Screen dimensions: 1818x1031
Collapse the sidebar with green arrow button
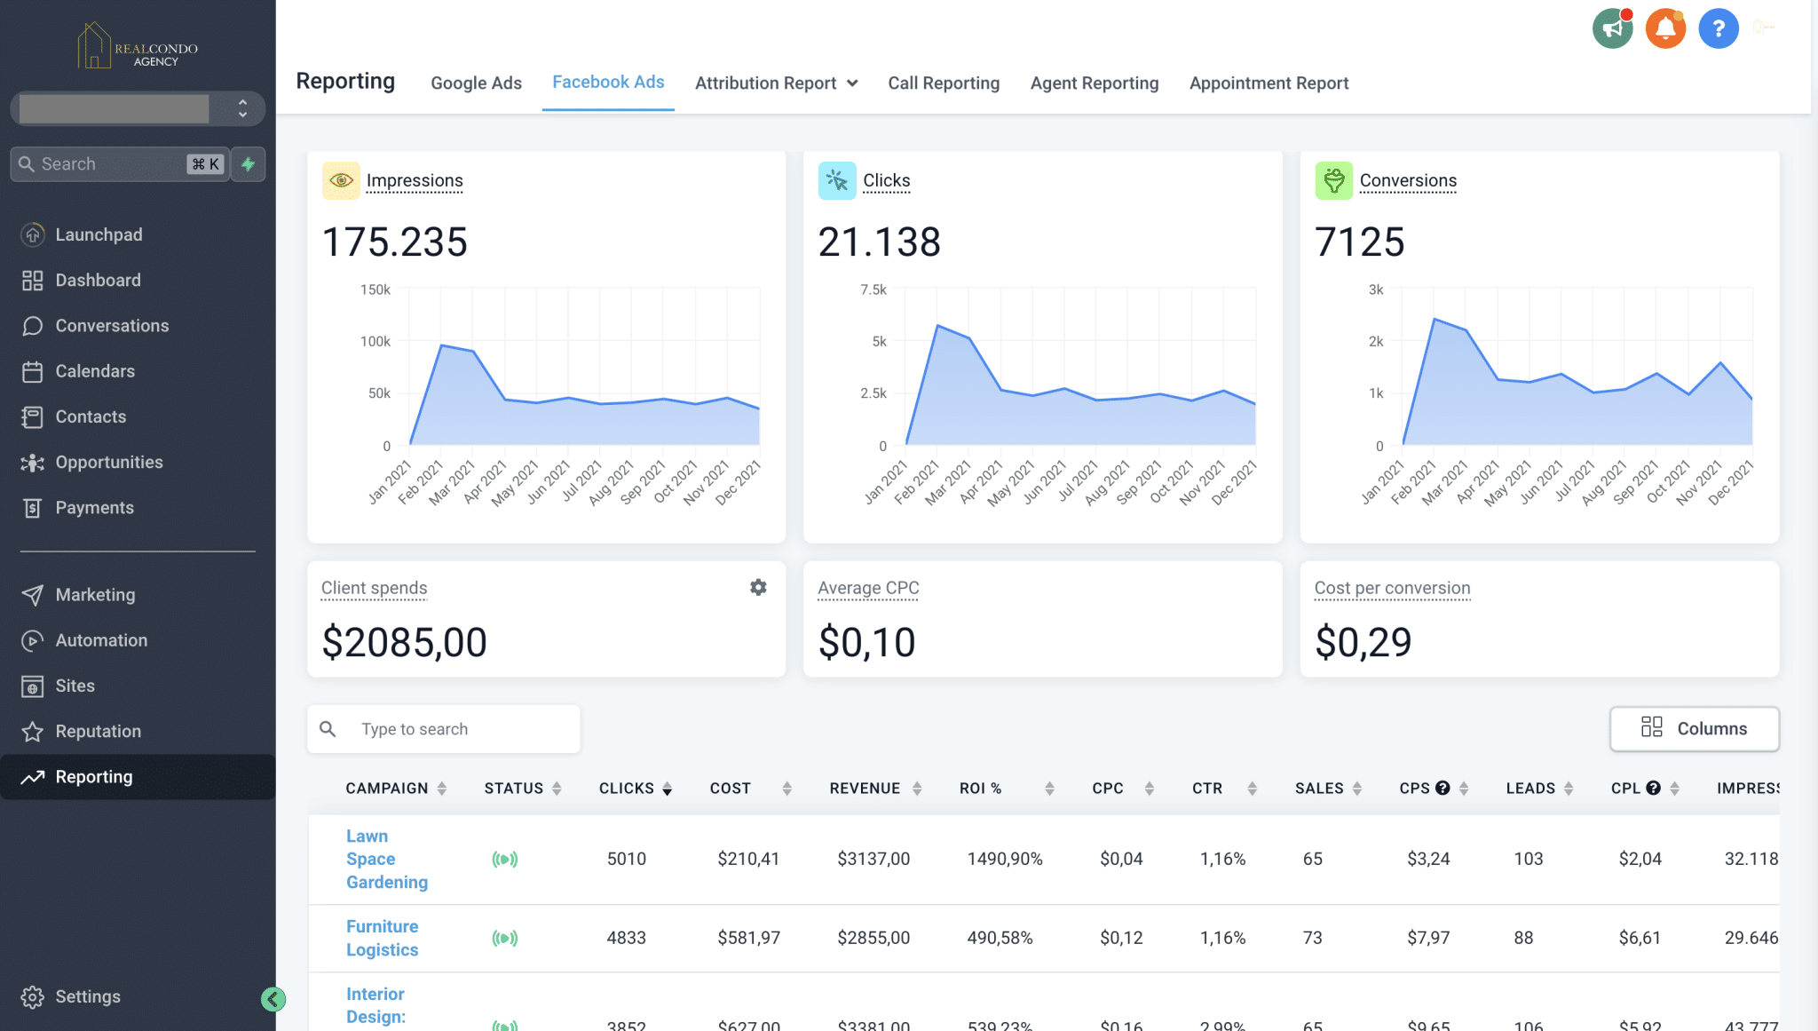[x=273, y=999]
